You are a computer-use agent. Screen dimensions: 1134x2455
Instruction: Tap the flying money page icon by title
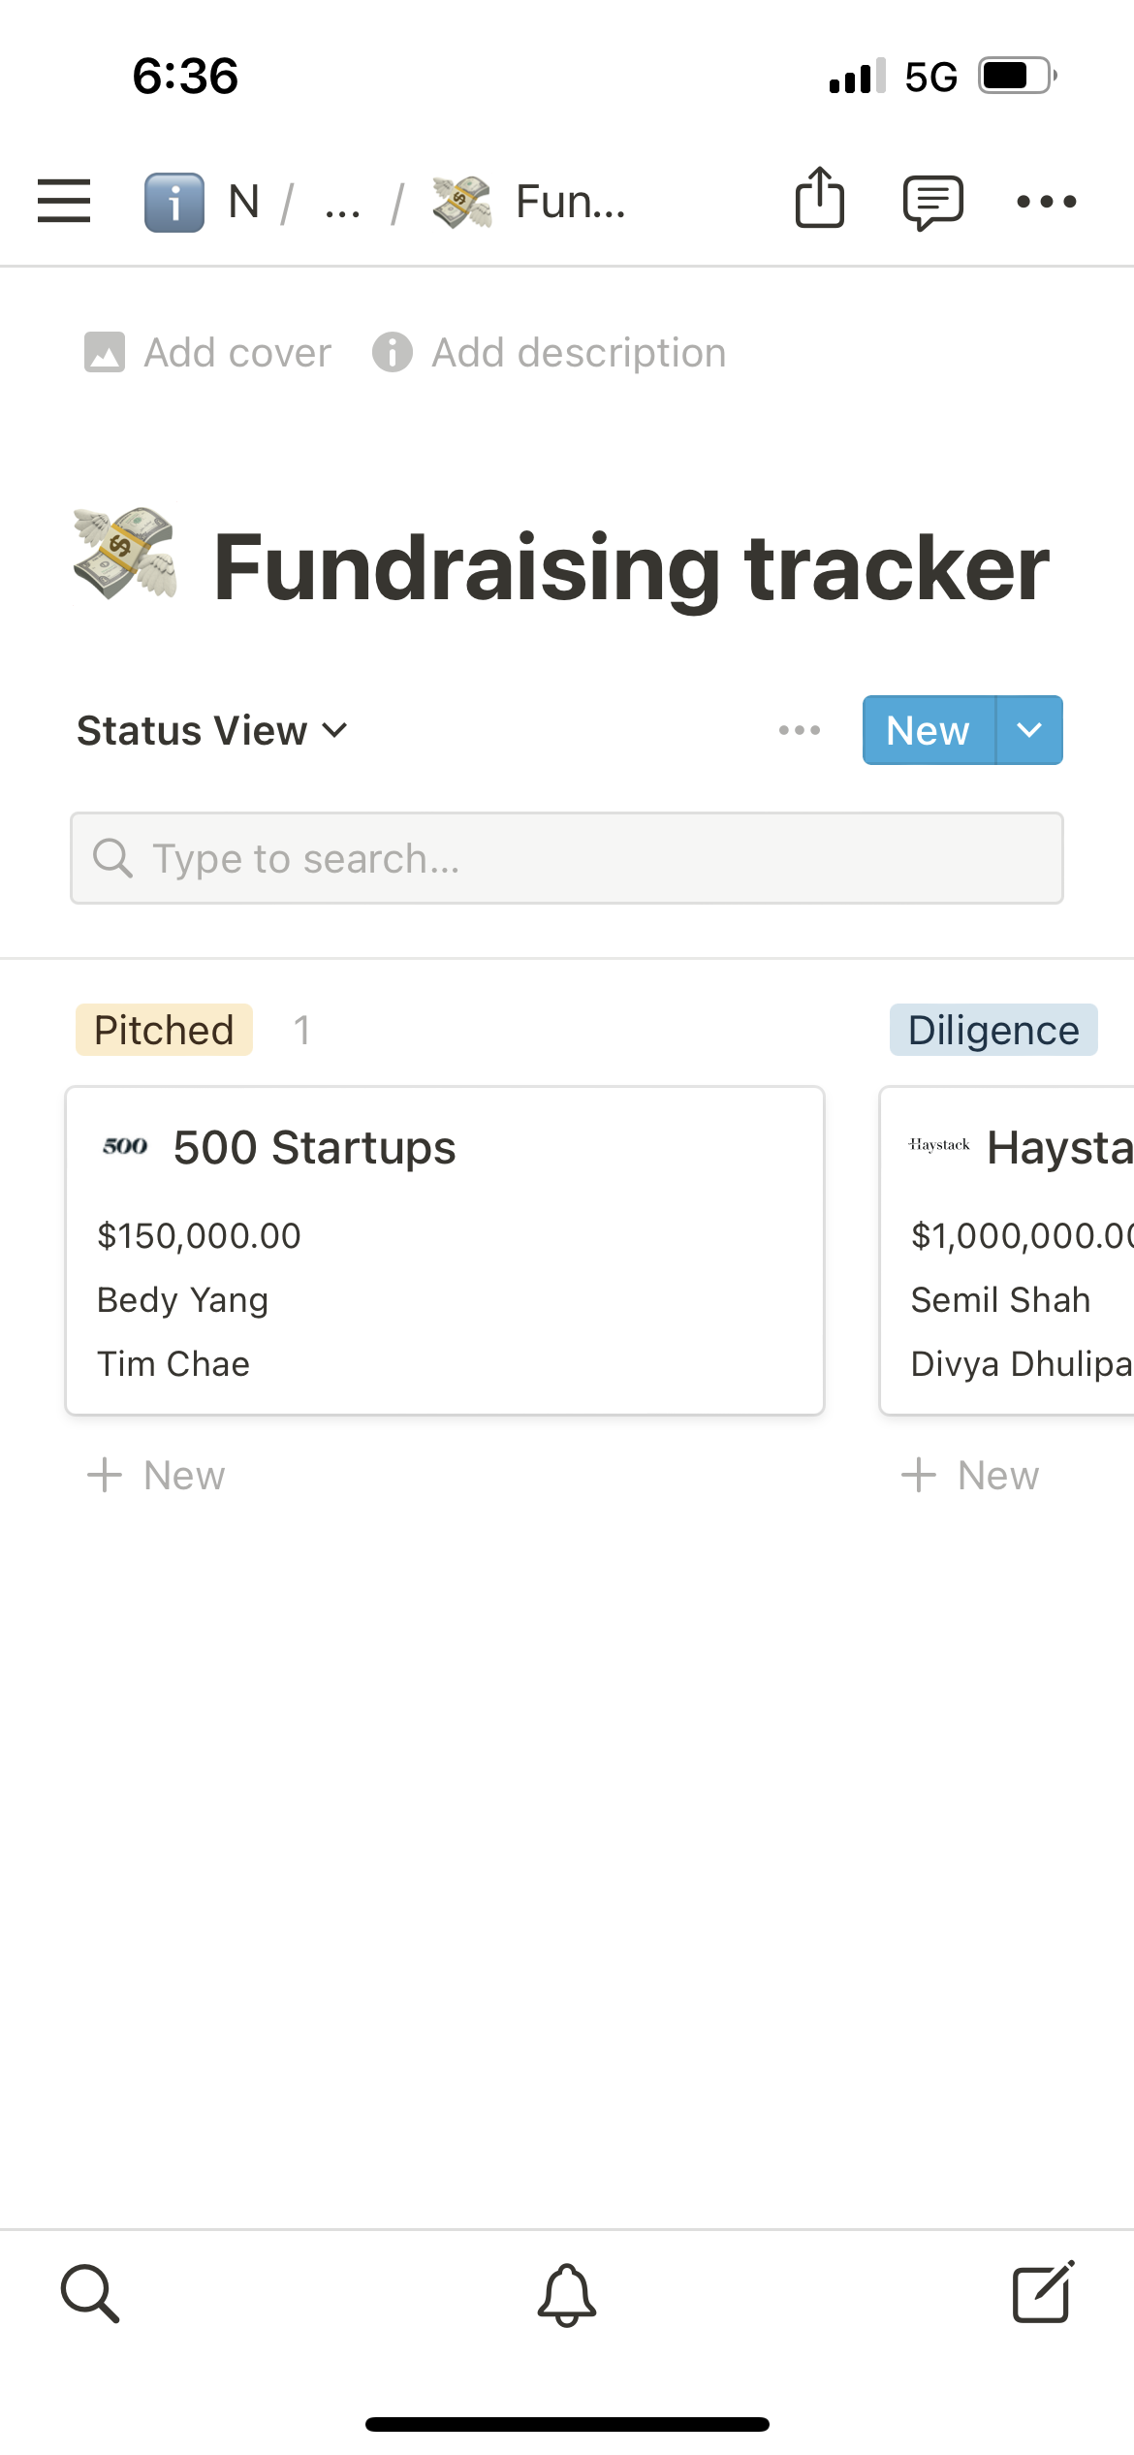(x=126, y=555)
